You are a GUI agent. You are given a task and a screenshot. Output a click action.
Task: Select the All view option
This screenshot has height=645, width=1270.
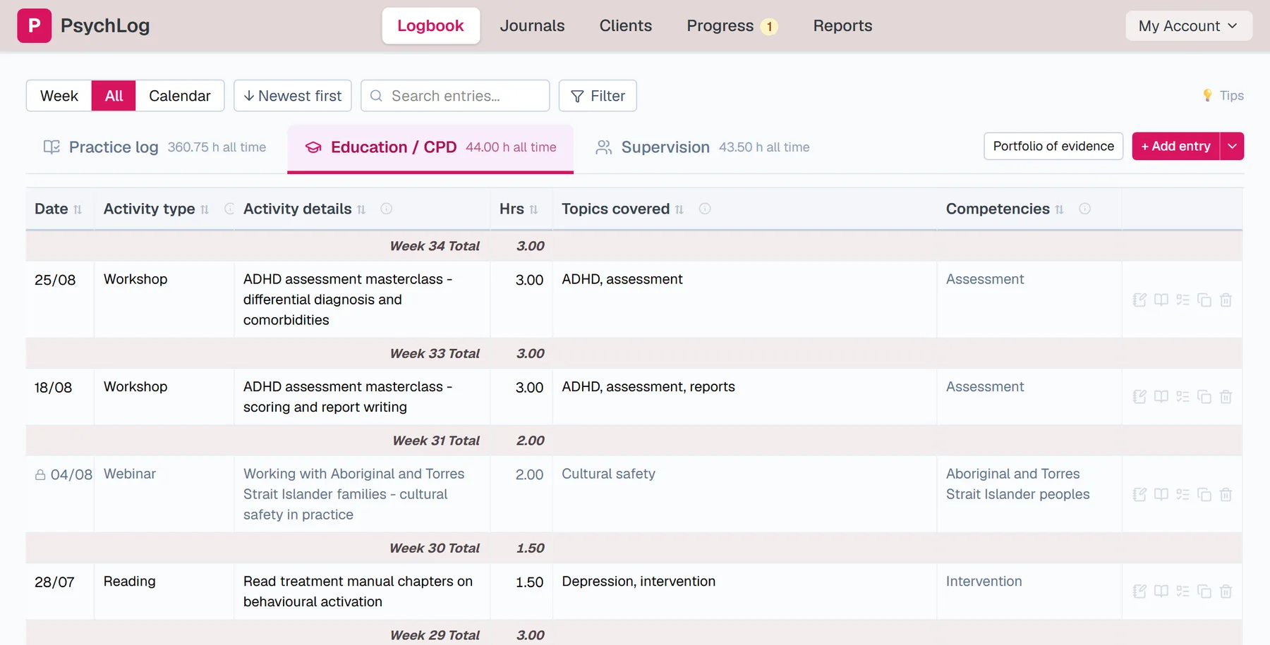tap(114, 96)
